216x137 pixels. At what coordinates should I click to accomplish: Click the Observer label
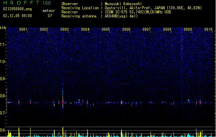point(70,4)
